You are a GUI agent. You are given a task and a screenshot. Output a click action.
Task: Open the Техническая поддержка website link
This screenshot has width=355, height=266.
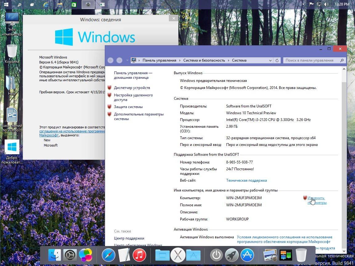(x=246, y=180)
